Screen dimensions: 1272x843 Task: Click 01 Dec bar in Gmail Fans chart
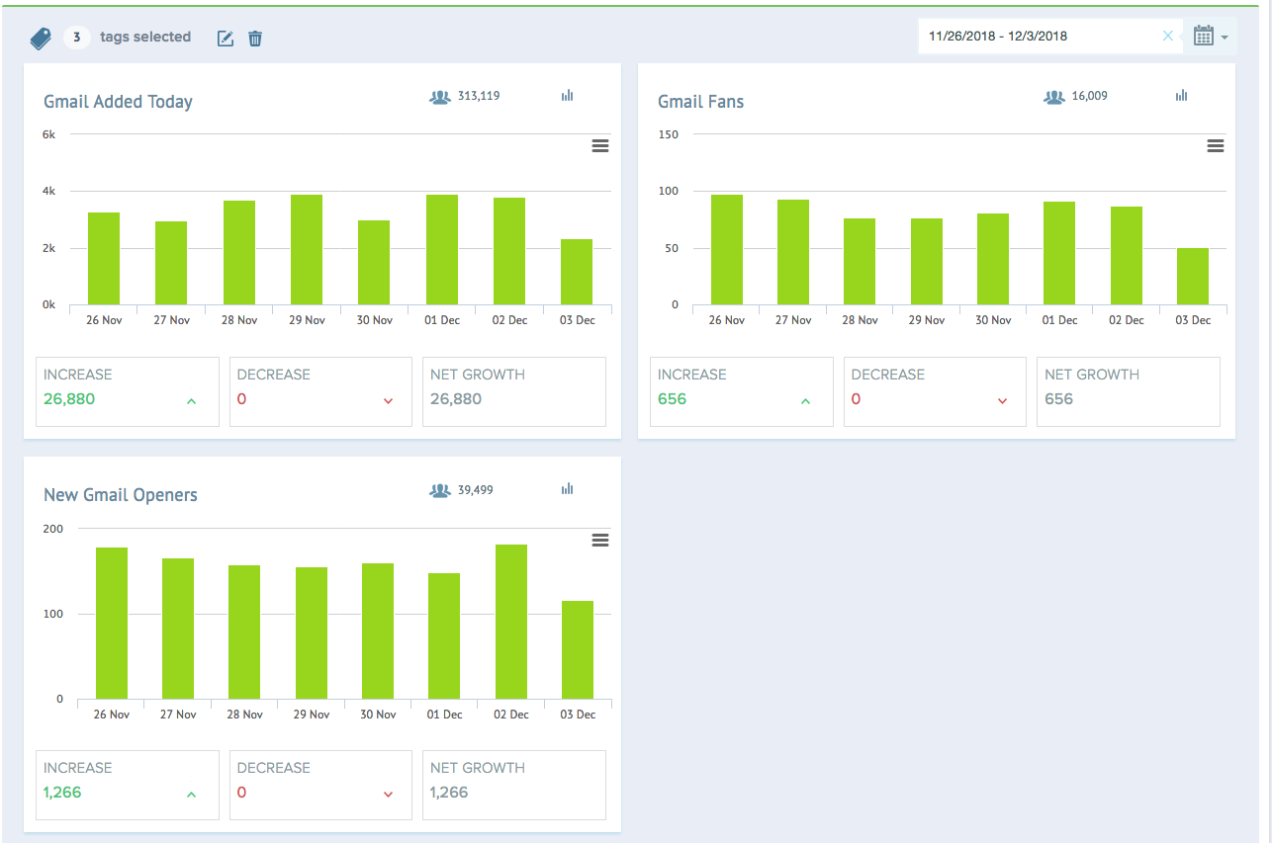pos(1059,253)
